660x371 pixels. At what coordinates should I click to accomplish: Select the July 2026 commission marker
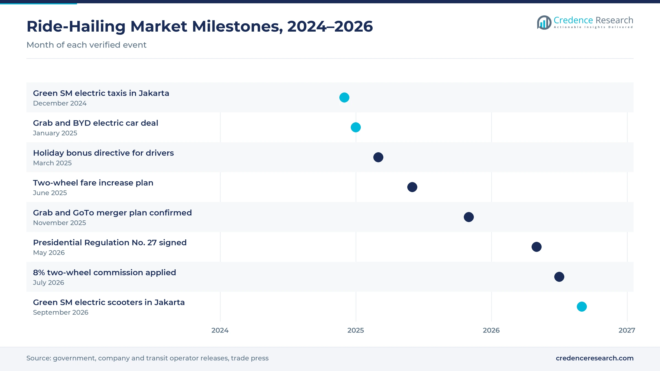pyautogui.click(x=559, y=277)
